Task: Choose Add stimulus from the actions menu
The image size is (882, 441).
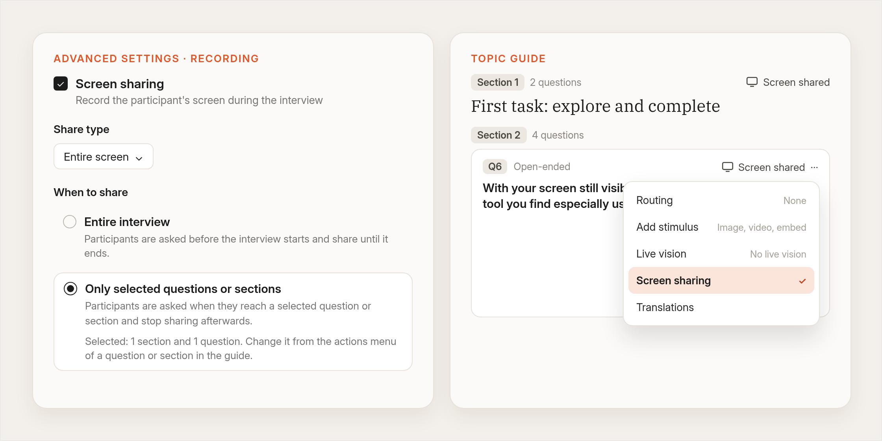Action: point(721,227)
